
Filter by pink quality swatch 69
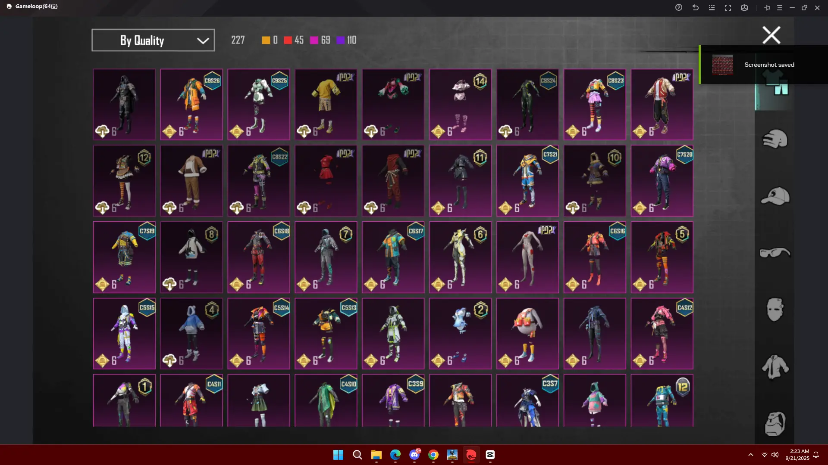pyautogui.click(x=314, y=40)
